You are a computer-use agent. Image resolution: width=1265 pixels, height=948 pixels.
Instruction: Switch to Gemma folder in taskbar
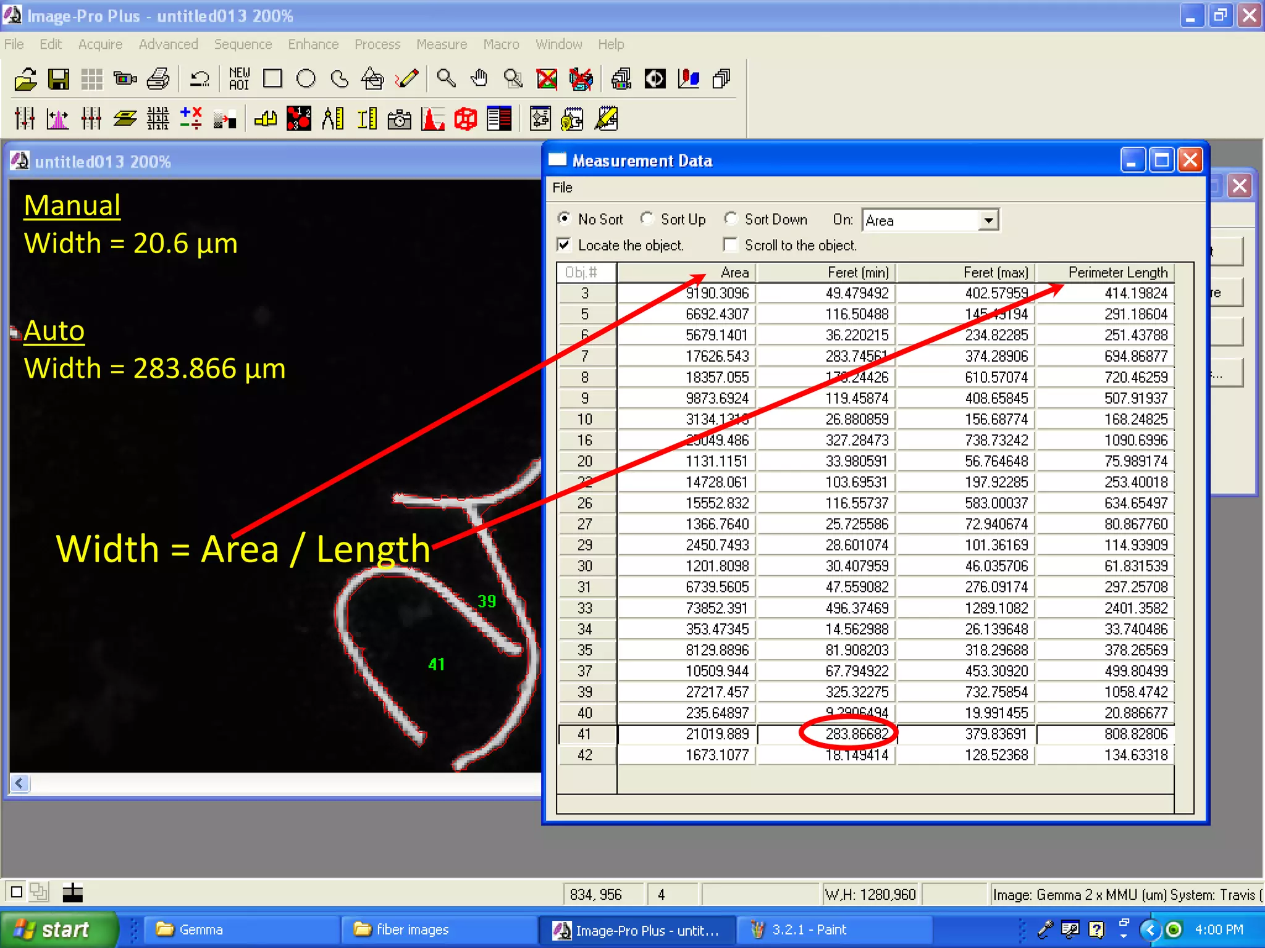(241, 929)
